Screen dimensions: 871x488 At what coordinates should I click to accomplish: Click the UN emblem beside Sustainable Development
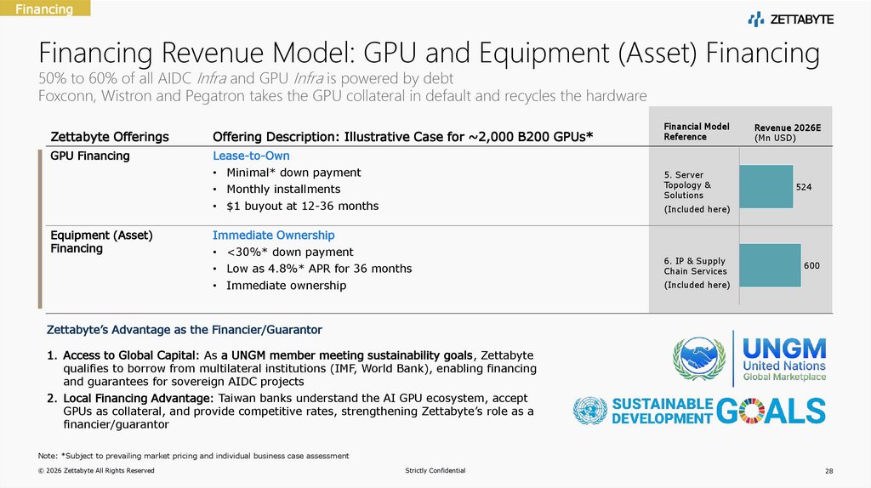click(590, 411)
